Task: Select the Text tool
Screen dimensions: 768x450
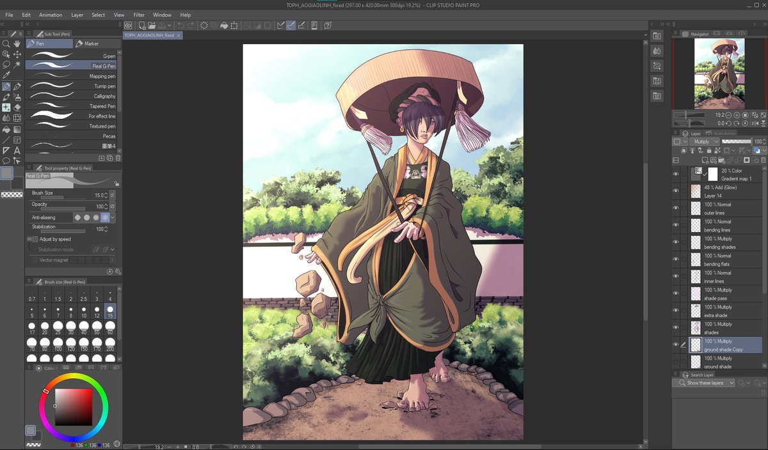Action: click(17, 150)
